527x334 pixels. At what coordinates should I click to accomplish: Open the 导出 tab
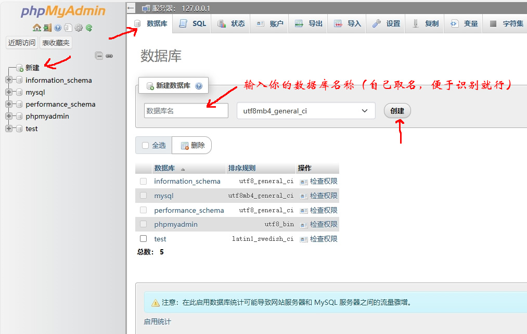(x=308, y=23)
